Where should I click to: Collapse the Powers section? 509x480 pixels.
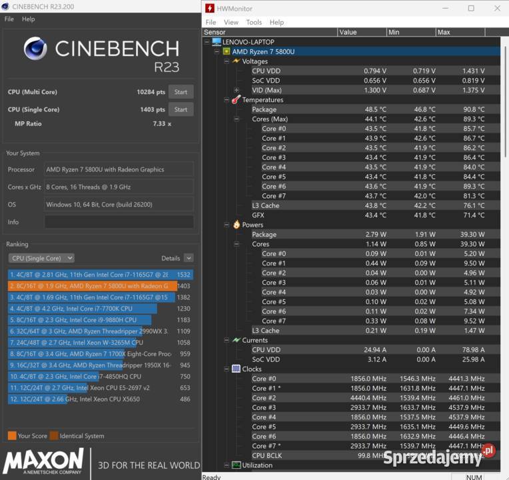click(227, 225)
